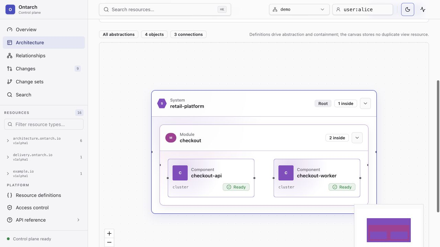Image resolution: width=440 pixels, height=247 pixels.
Task: Select the All abstractions filter chip
Action: tap(119, 34)
